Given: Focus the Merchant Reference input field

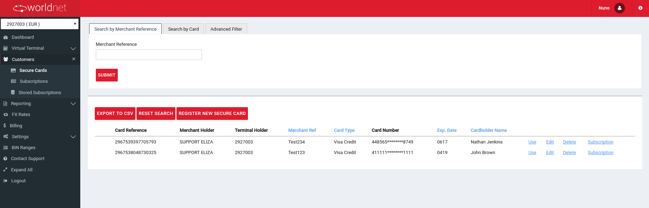Looking at the screenshot, I should 149,55.
